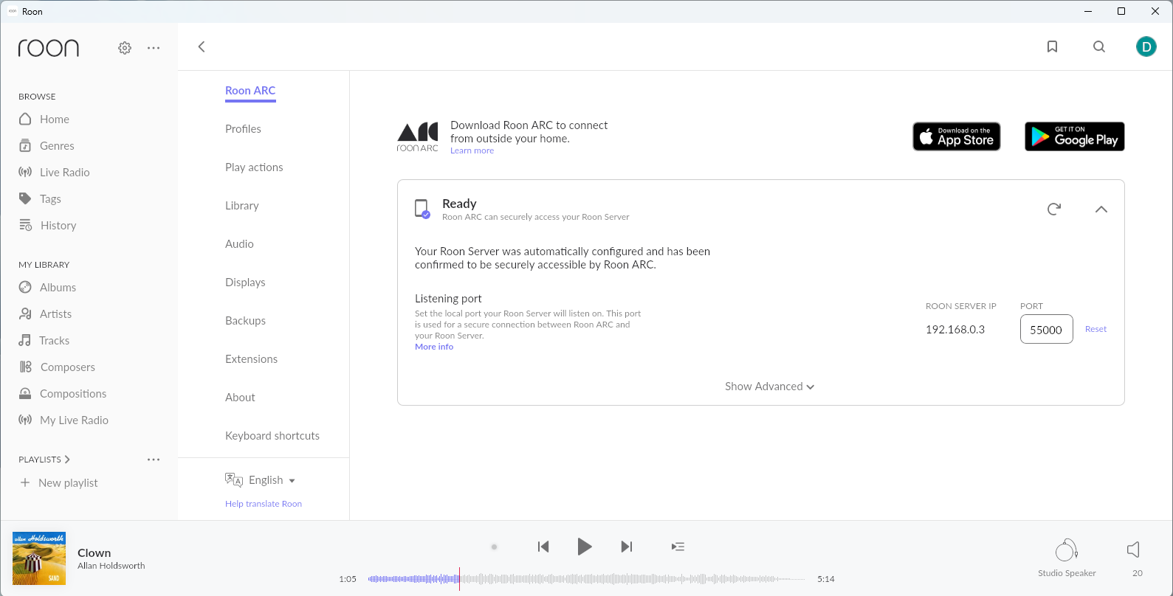Open Live Radio in sidebar
The image size is (1173, 596).
pyautogui.click(x=54, y=172)
